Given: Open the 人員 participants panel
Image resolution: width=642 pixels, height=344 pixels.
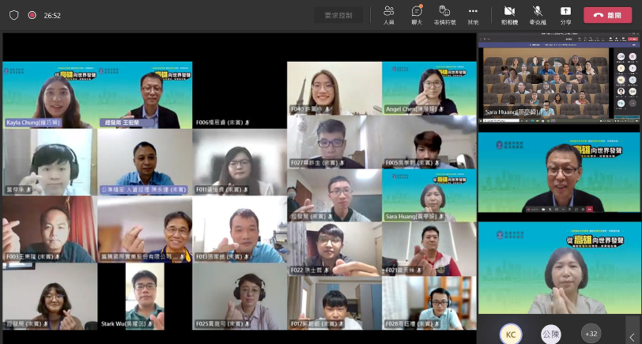Looking at the screenshot, I should 389,15.
